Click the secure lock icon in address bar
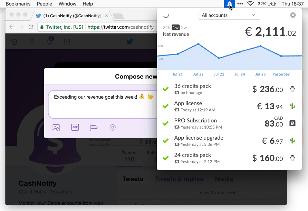The width and height of the screenshot is (308, 211). click(42, 27)
